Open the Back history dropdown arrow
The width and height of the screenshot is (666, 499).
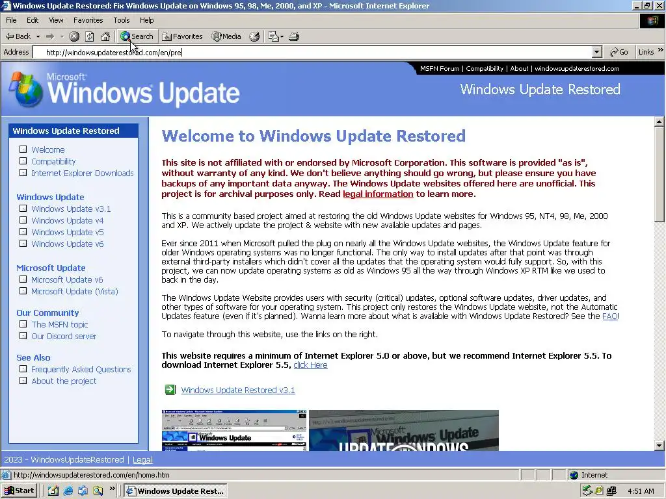pos(38,36)
